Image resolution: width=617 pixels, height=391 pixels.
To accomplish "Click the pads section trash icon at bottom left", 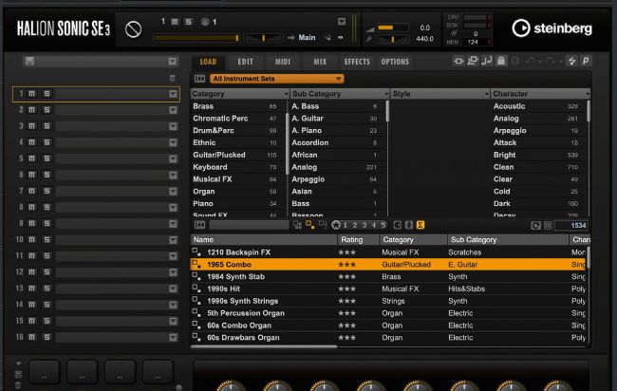I will click(x=18, y=385).
